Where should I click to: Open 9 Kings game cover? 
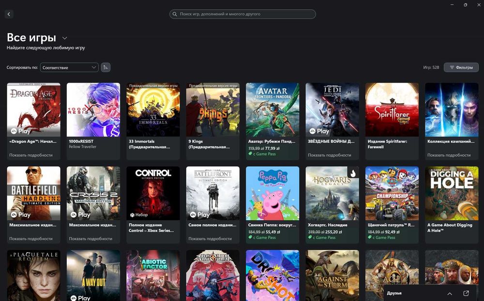(212, 110)
